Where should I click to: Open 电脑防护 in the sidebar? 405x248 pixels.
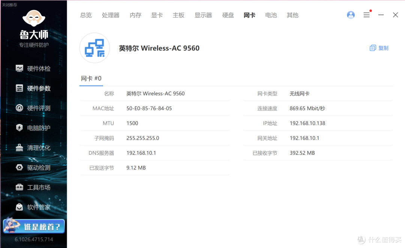(x=39, y=128)
